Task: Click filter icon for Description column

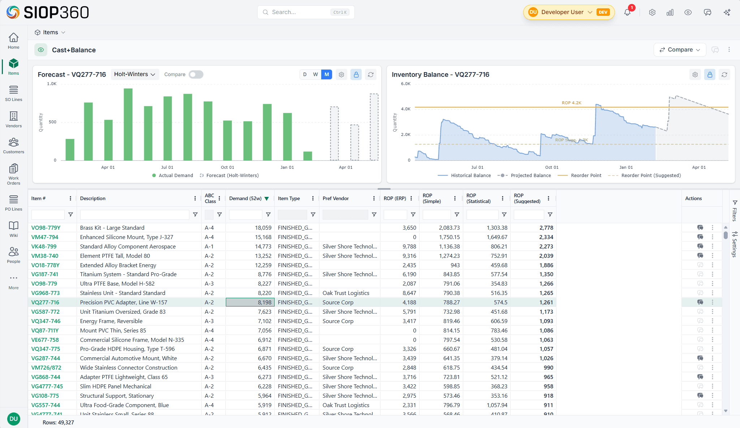Action: [x=195, y=215]
